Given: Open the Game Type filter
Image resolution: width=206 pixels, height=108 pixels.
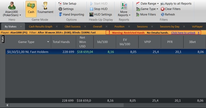Looking at the screenshot, I should [147, 9].
